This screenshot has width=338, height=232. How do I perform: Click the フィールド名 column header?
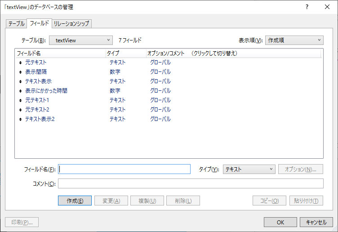[x=61, y=53]
